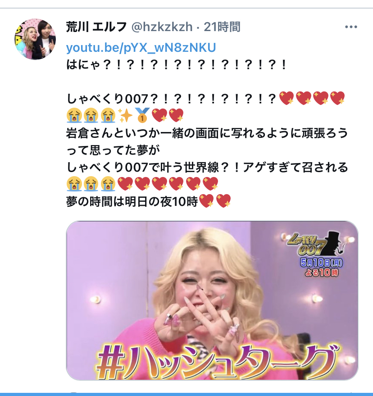Viewport: 373px width, 396px height.
Task: Click the よる10時 time overlay text
Action: tap(321, 273)
